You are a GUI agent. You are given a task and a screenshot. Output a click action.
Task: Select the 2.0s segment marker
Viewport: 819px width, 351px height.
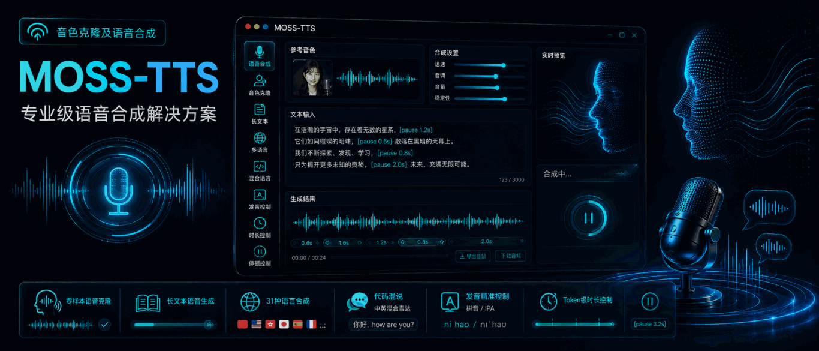click(487, 242)
